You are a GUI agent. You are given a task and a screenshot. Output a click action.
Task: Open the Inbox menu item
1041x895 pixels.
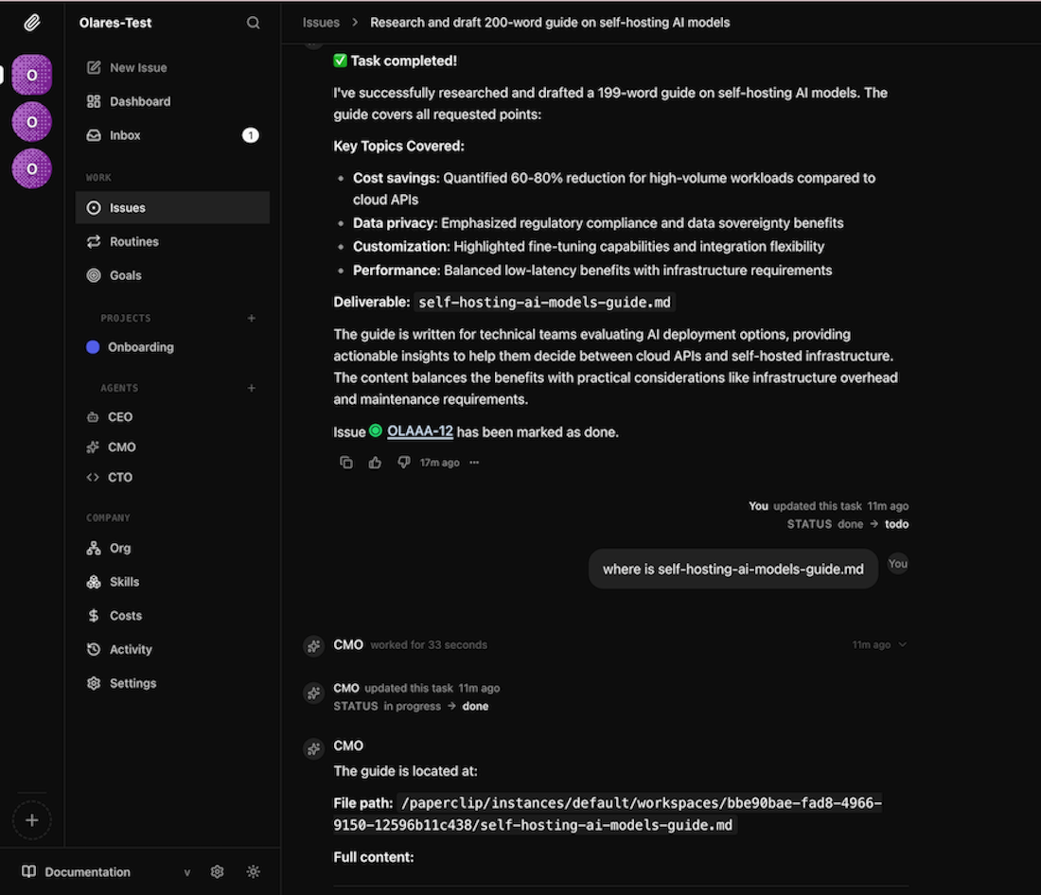coord(125,135)
